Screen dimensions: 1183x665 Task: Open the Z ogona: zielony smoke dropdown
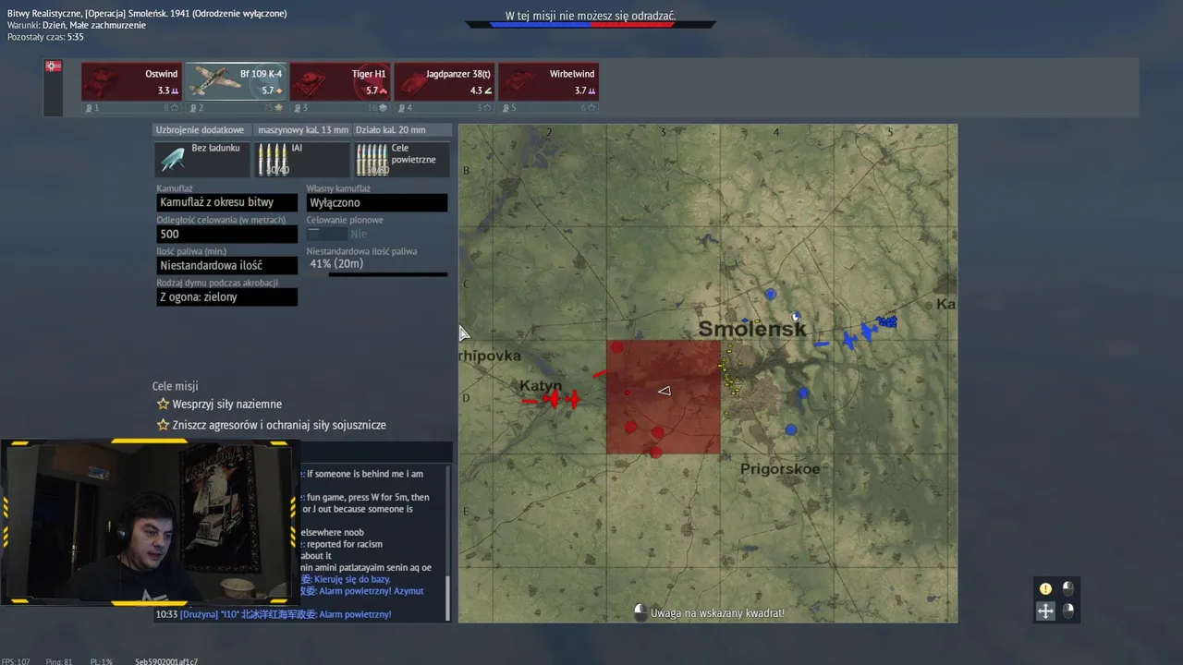(x=226, y=296)
